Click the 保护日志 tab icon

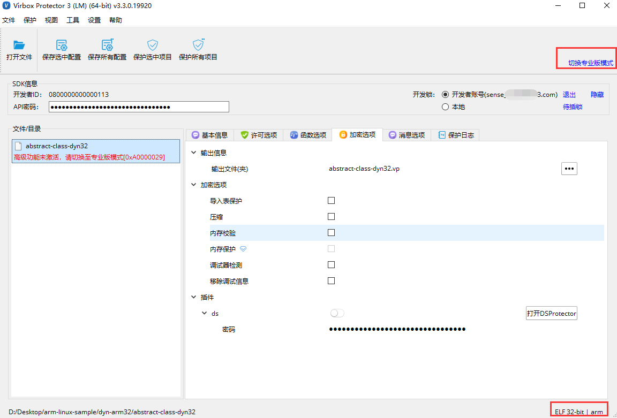point(441,135)
